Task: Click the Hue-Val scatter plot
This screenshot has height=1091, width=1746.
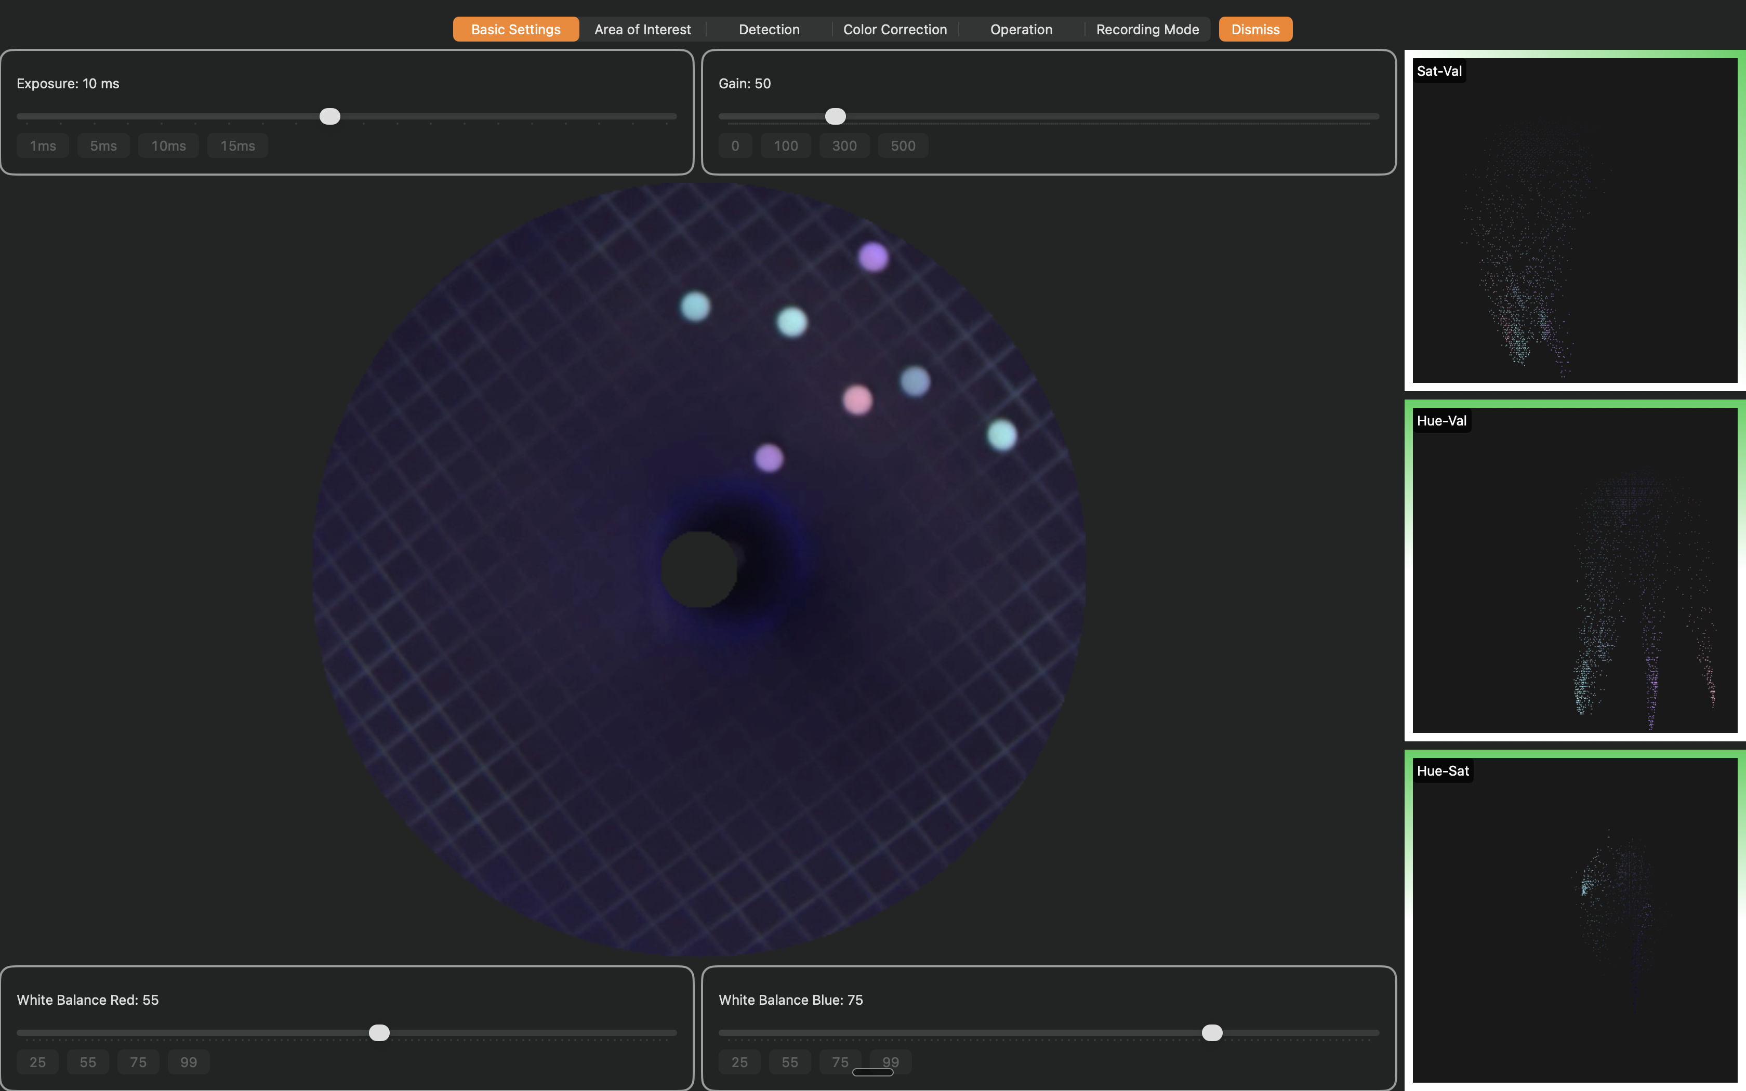Action: (1575, 570)
